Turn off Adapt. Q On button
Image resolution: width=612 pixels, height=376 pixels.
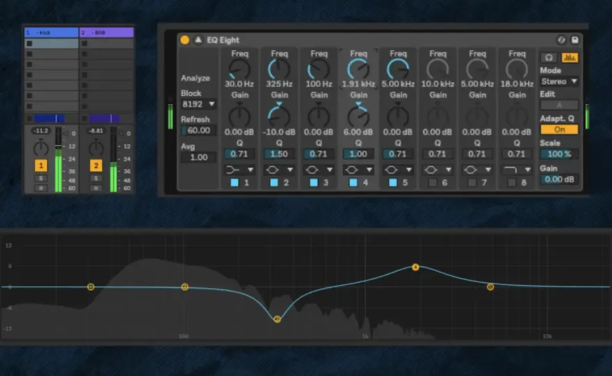click(x=559, y=130)
